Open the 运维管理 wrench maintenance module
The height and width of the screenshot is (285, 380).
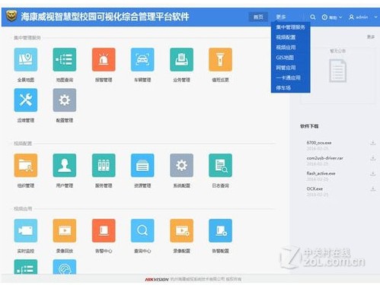tap(26, 100)
